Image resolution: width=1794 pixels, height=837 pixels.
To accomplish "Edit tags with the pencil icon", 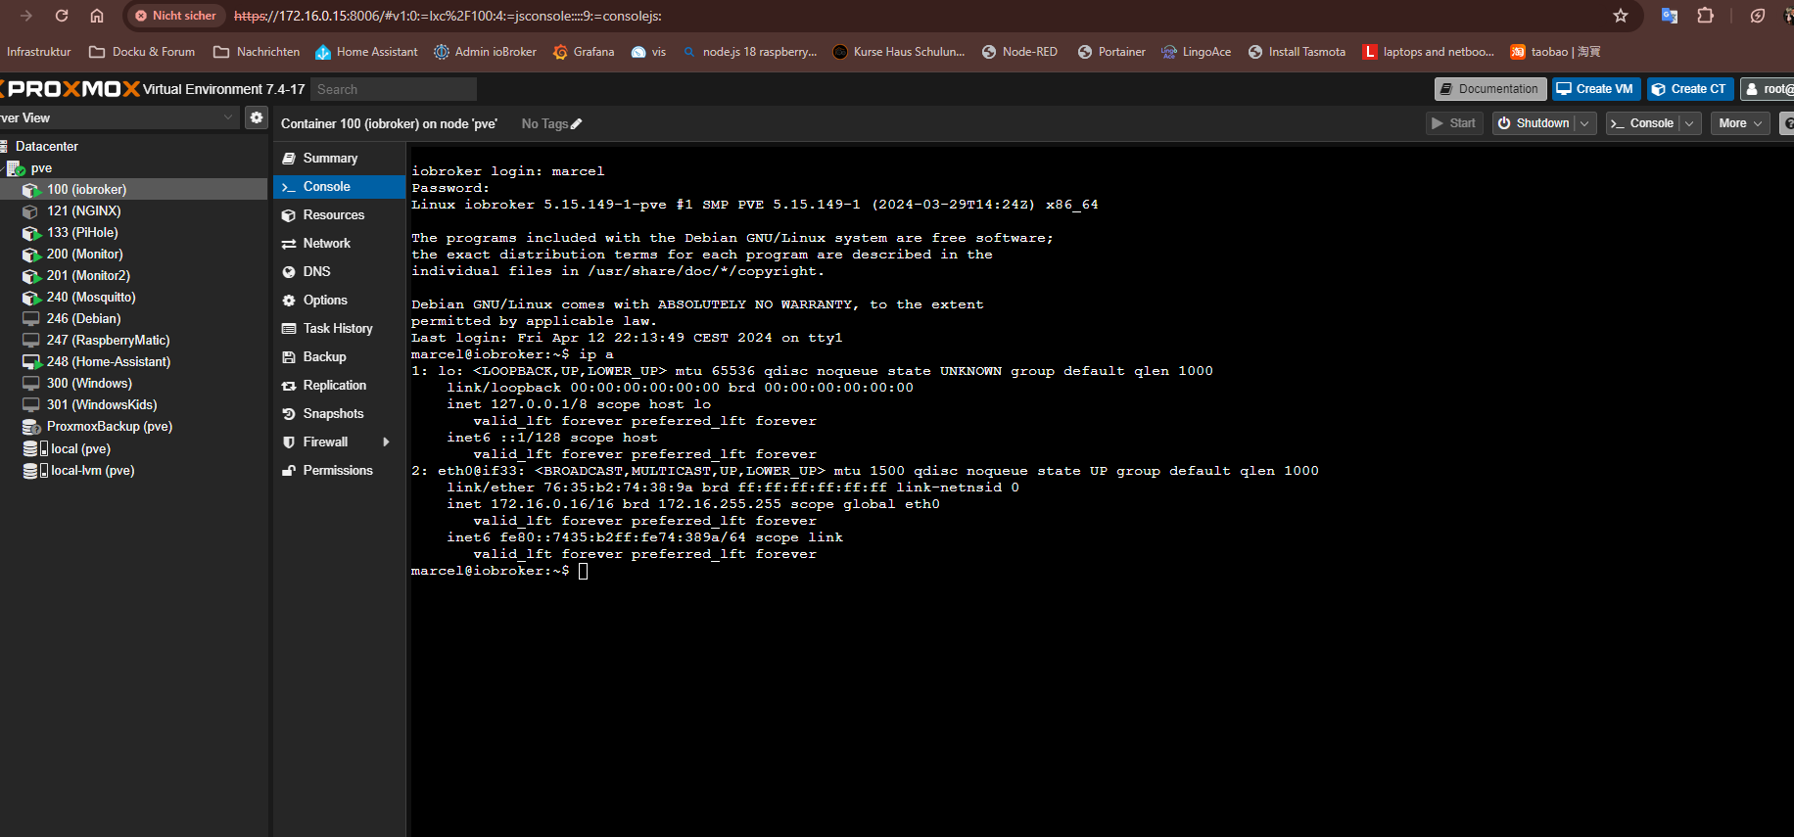I will pos(577,124).
